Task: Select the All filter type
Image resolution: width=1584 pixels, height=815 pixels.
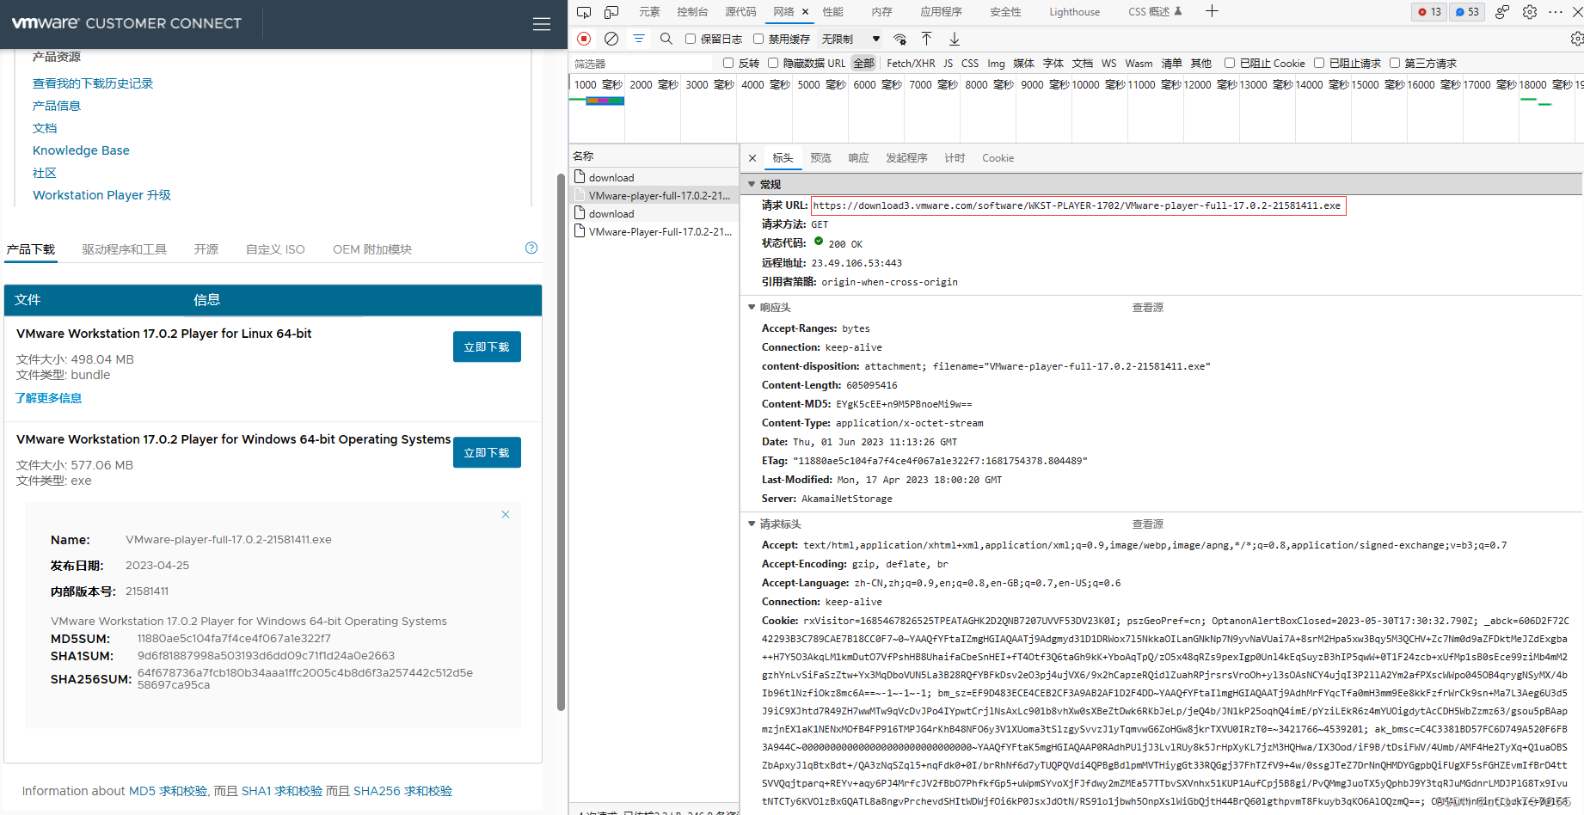Action: 863,63
